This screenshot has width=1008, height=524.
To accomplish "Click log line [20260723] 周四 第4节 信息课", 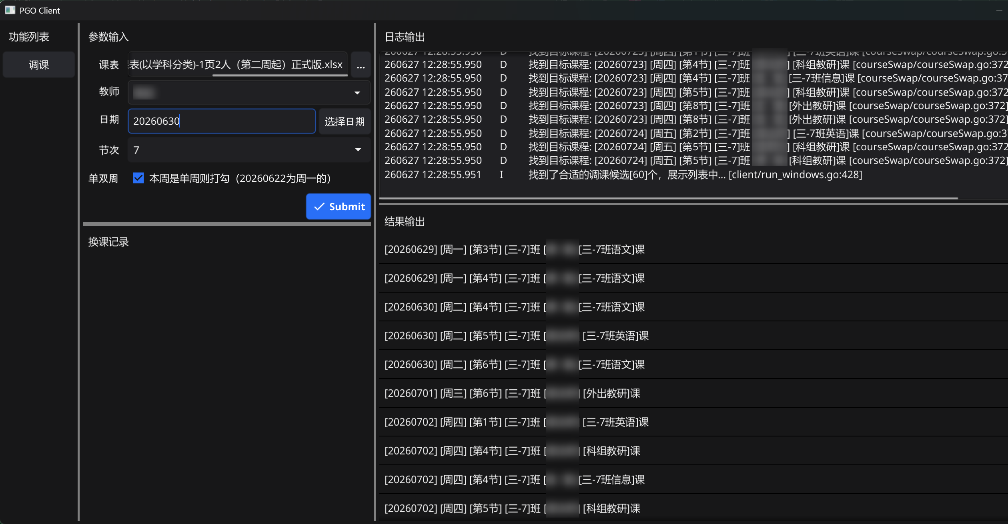I will point(695,78).
